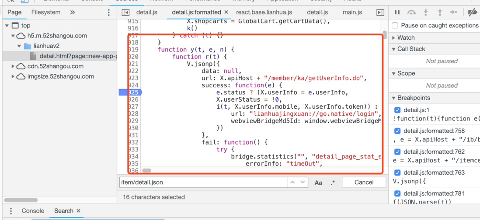The width and height of the screenshot is (480, 220).
Task: Uncheck breakpoint detail.js:formatted:762
Action: 397,151
